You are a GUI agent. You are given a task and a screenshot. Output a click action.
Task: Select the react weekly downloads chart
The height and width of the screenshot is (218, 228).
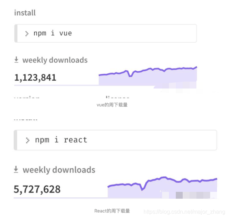pyautogui.click(x=162, y=188)
